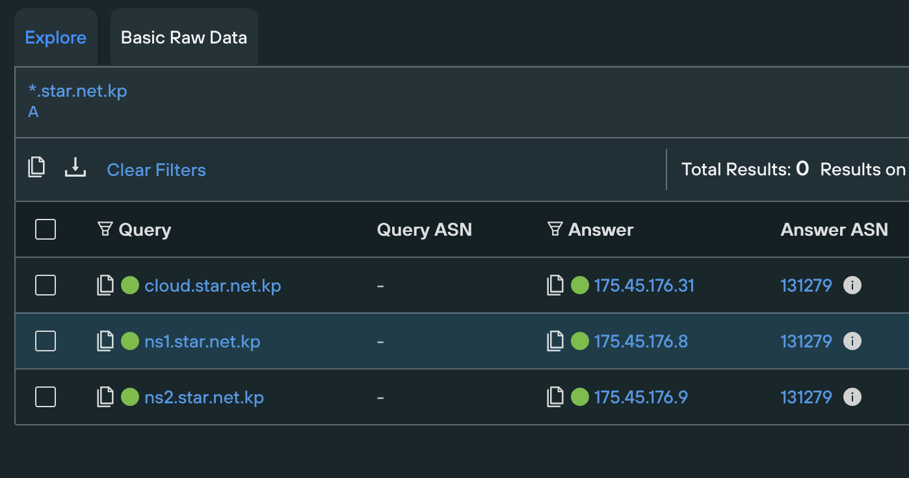The height and width of the screenshot is (478, 909).
Task: Show ASN info for the ns2.star.net.kp row
Action: click(852, 397)
